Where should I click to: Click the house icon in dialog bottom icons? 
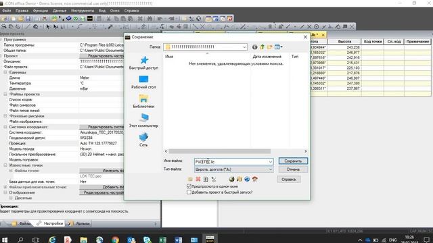pos(254,180)
